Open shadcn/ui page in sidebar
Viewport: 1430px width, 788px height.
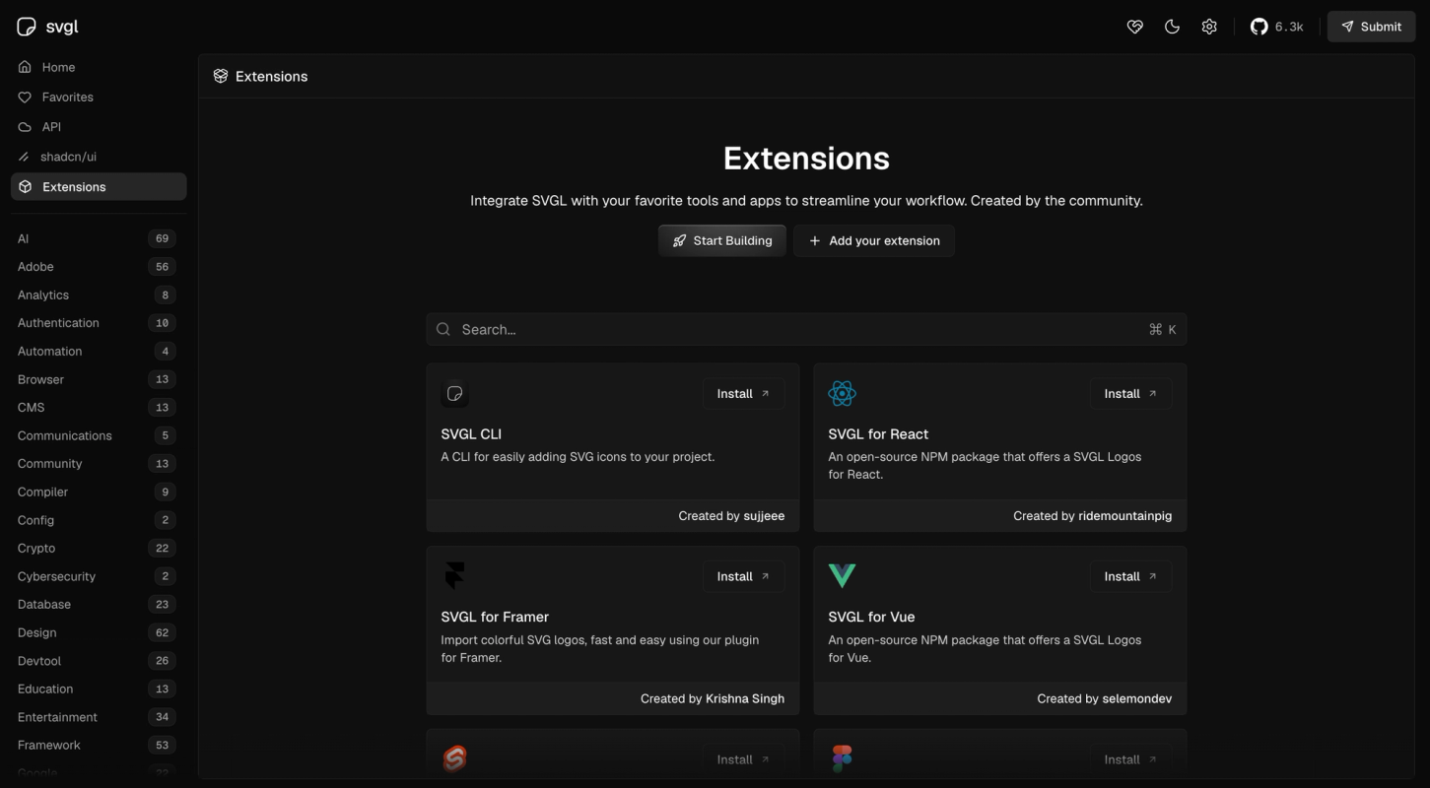(99, 157)
